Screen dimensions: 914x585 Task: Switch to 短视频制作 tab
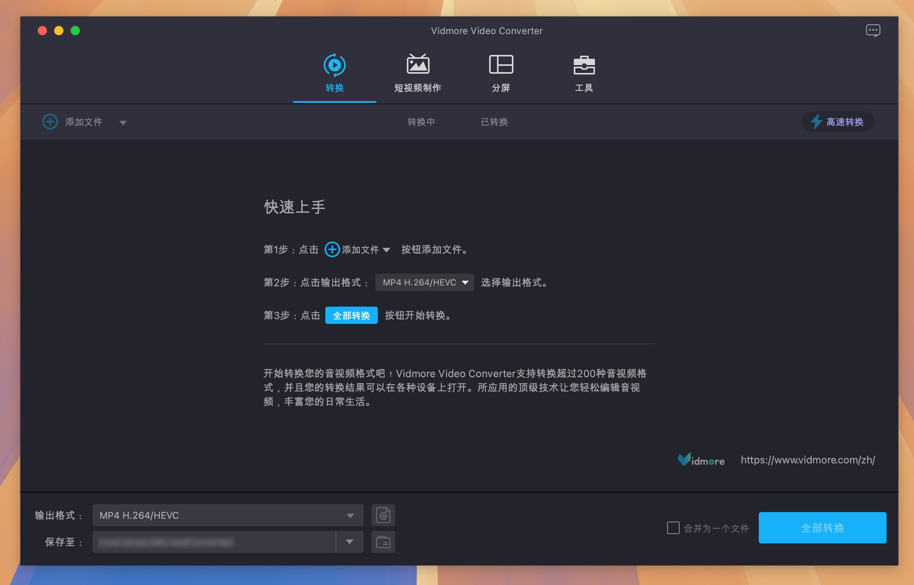pos(418,74)
